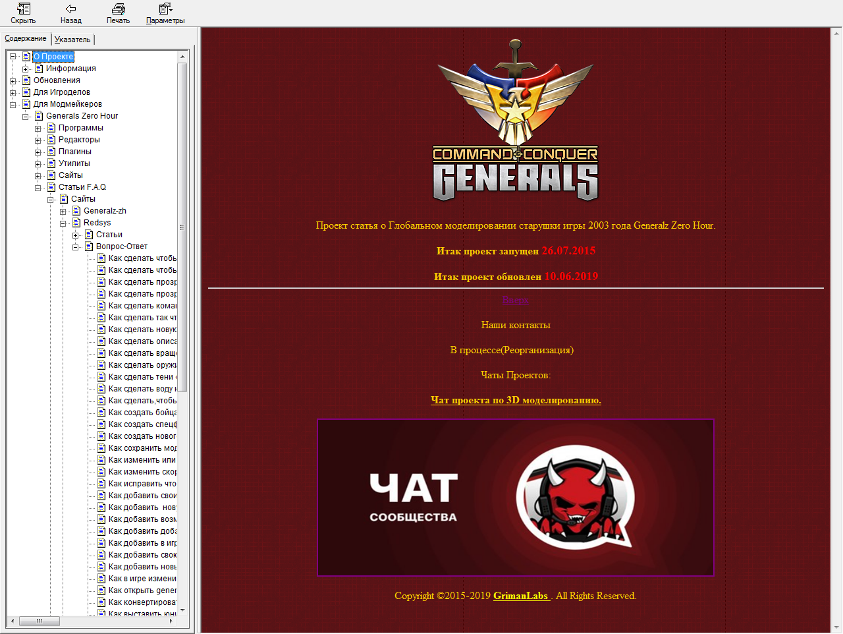
Task: Click the page icon beside 'Как сделать кома'
Action: [x=101, y=306]
